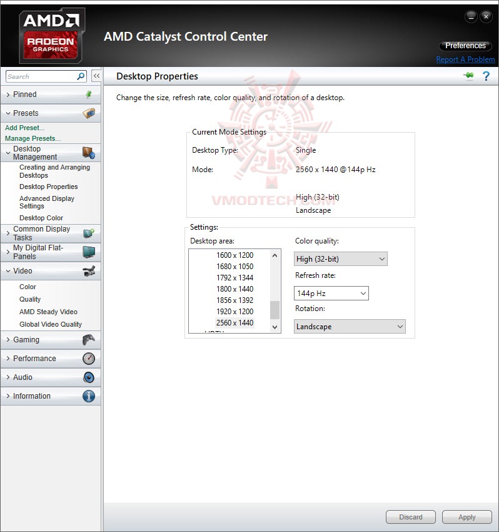The width and height of the screenshot is (499, 532).
Task: Minimize the Catalyst Control Center window
Action: point(471,16)
